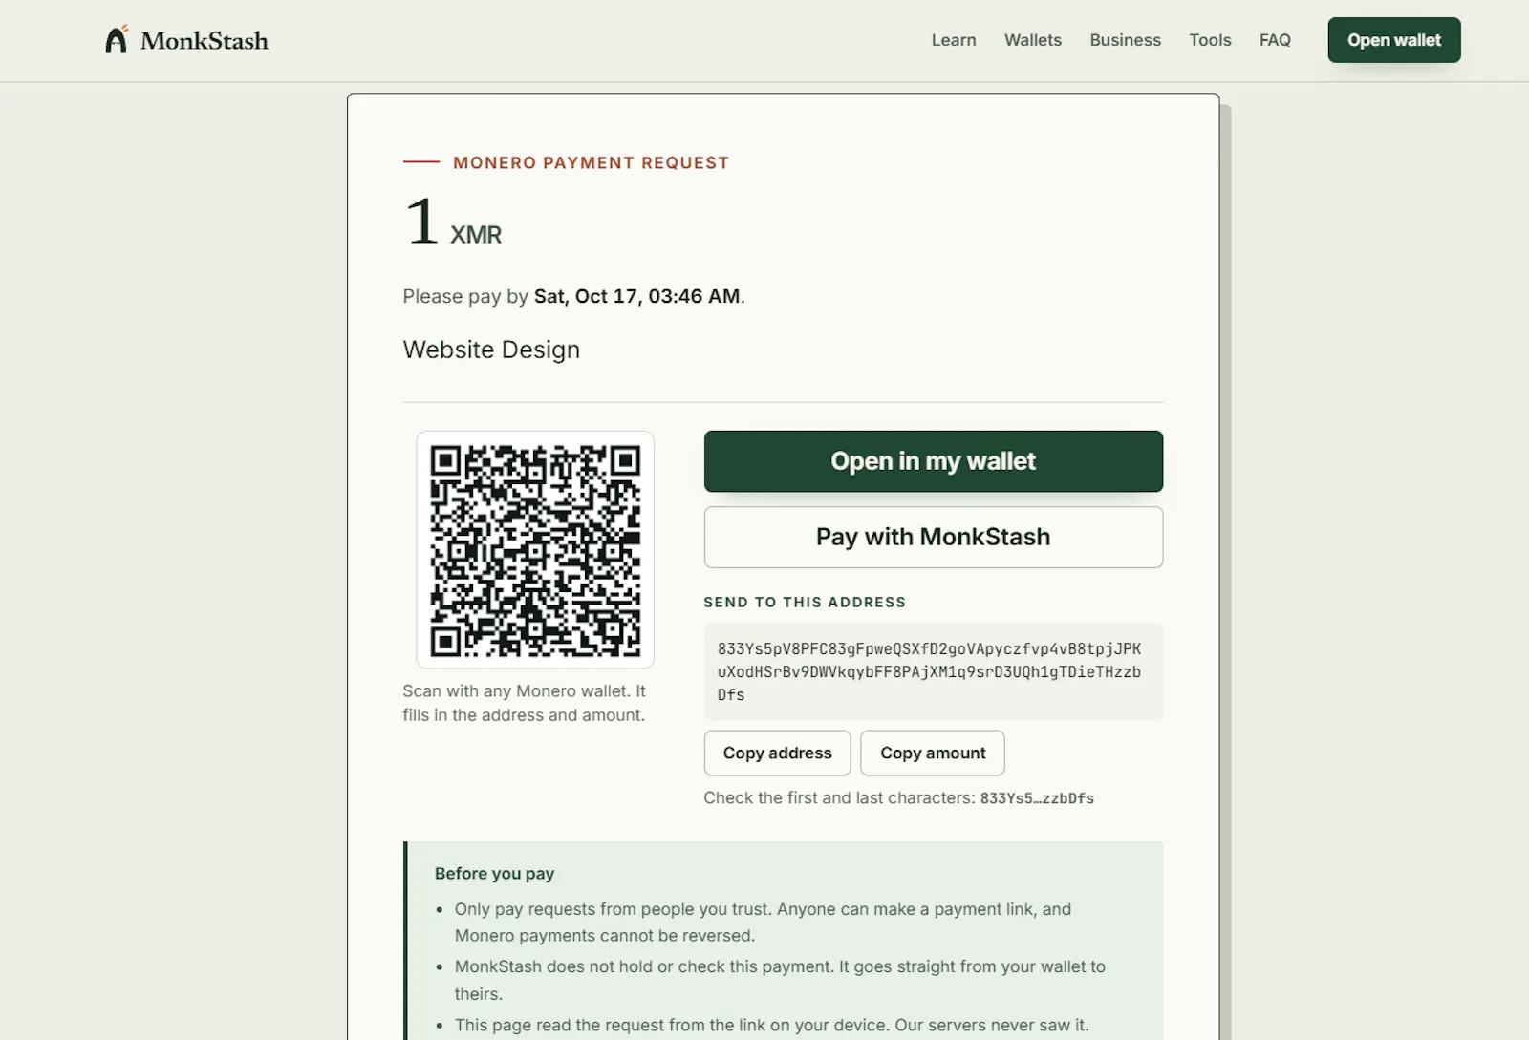Image resolution: width=1529 pixels, height=1040 pixels.
Task: Go to MonkStash home via the wordmark
Action: click(x=205, y=40)
